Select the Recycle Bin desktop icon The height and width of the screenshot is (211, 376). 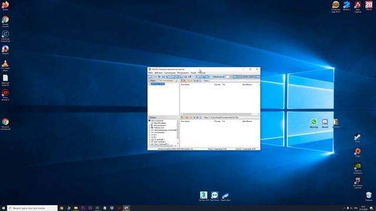click(369, 196)
